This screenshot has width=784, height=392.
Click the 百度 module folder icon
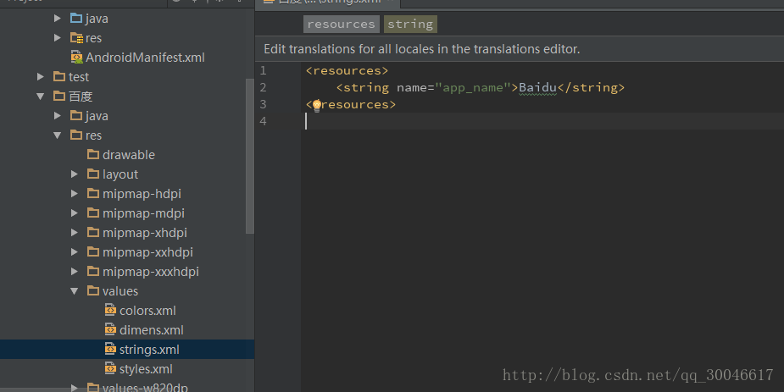[59, 97]
